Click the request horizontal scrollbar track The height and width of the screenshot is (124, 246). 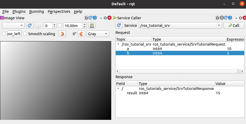178,71
